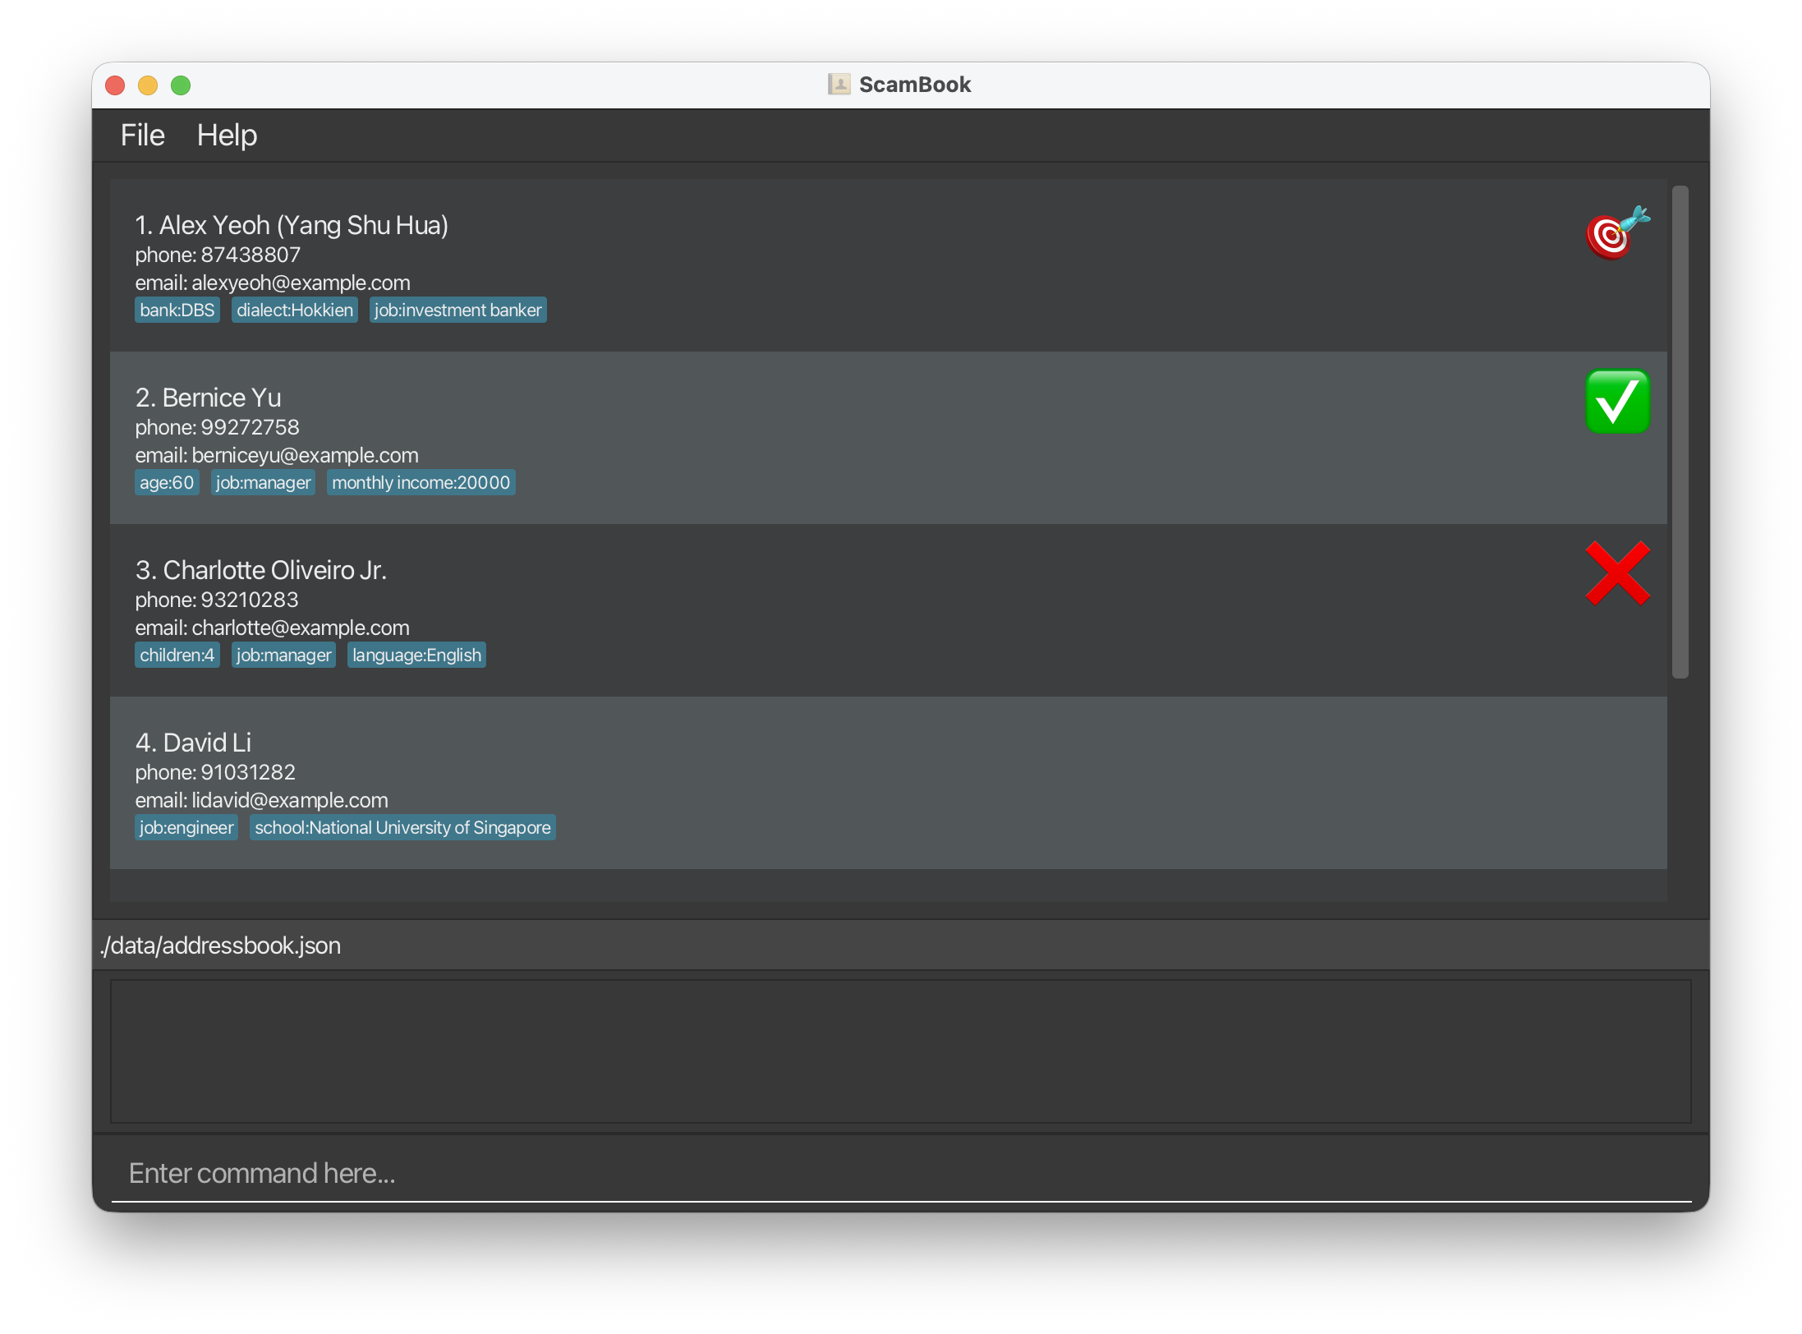Viewport: 1802px width, 1334px height.
Task: Click the red cross icon for Charlotte Oliveiro
Action: click(1616, 573)
